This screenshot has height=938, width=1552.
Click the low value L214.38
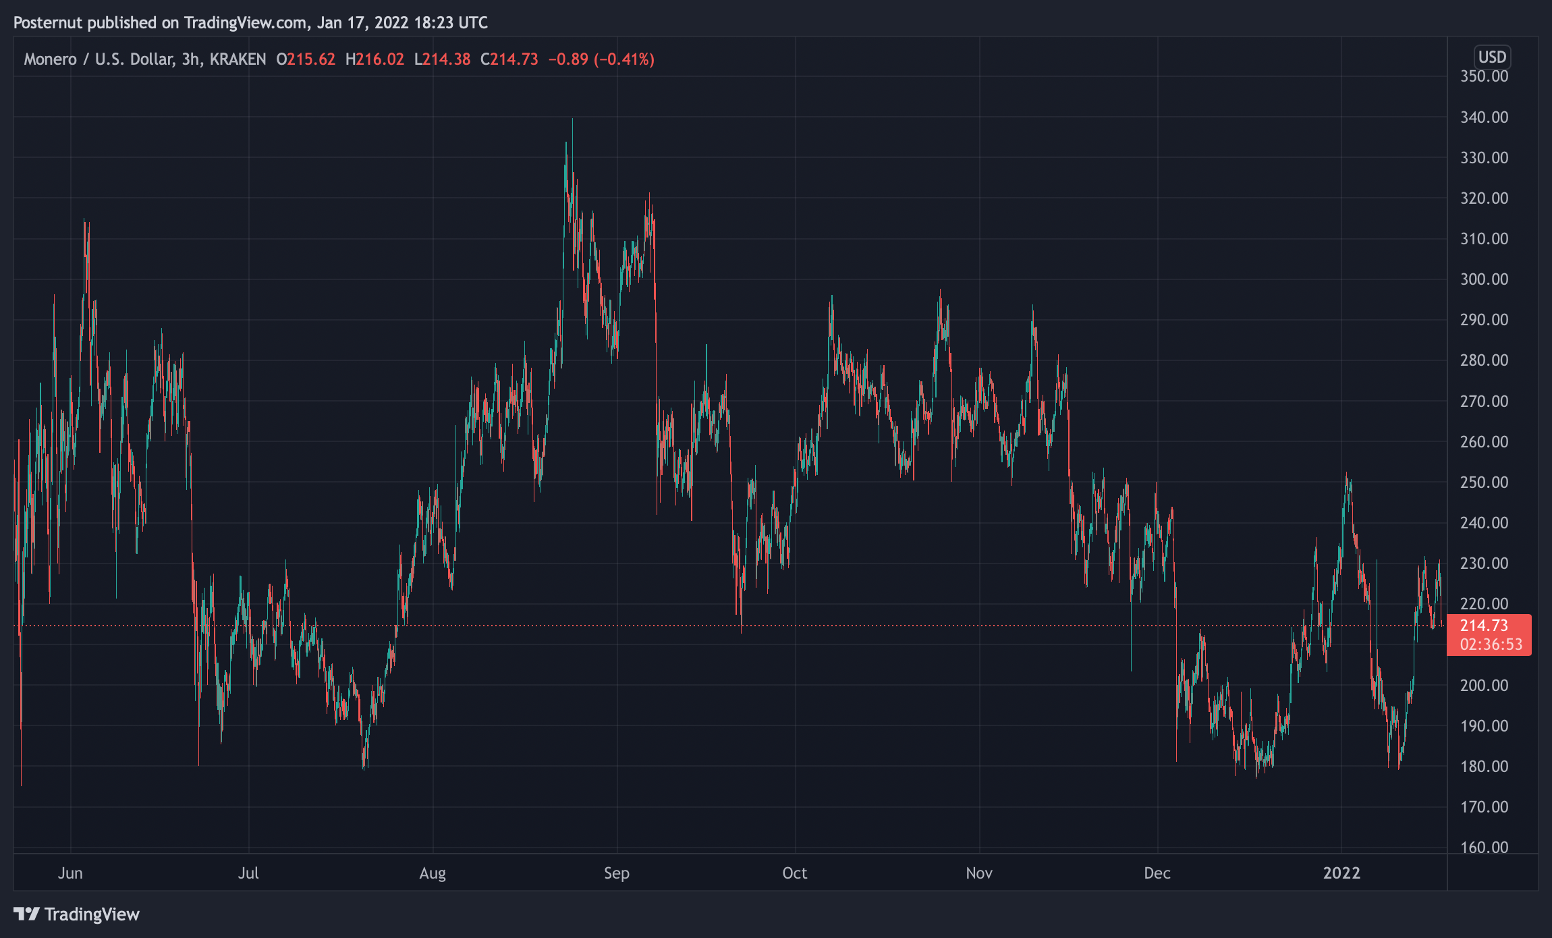(x=442, y=59)
